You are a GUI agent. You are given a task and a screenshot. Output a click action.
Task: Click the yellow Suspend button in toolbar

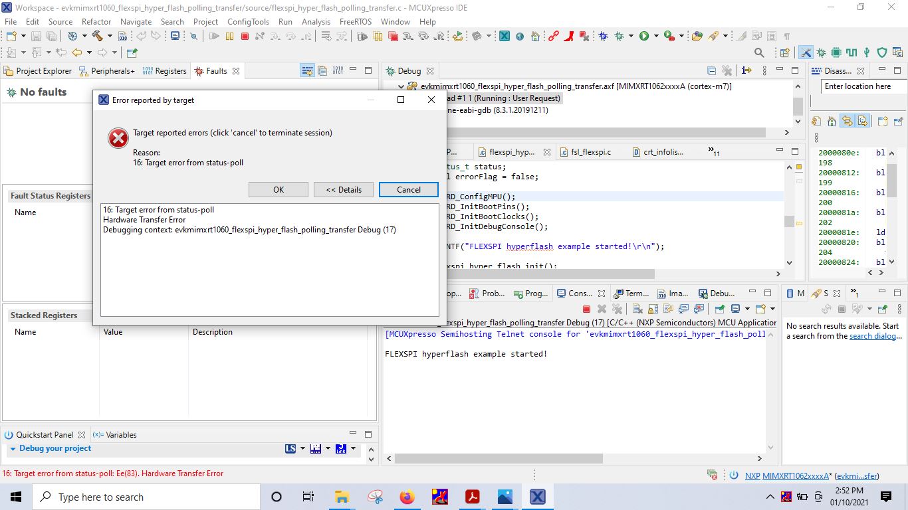pyautogui.click(x=230, y=37)
